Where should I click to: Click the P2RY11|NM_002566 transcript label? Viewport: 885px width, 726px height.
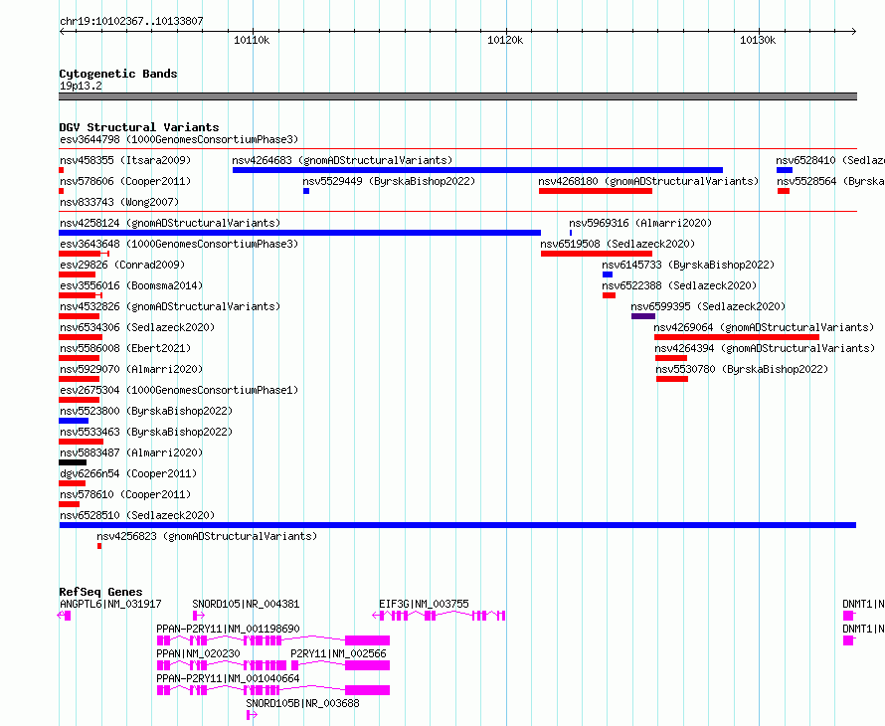[x=339, y=653]
